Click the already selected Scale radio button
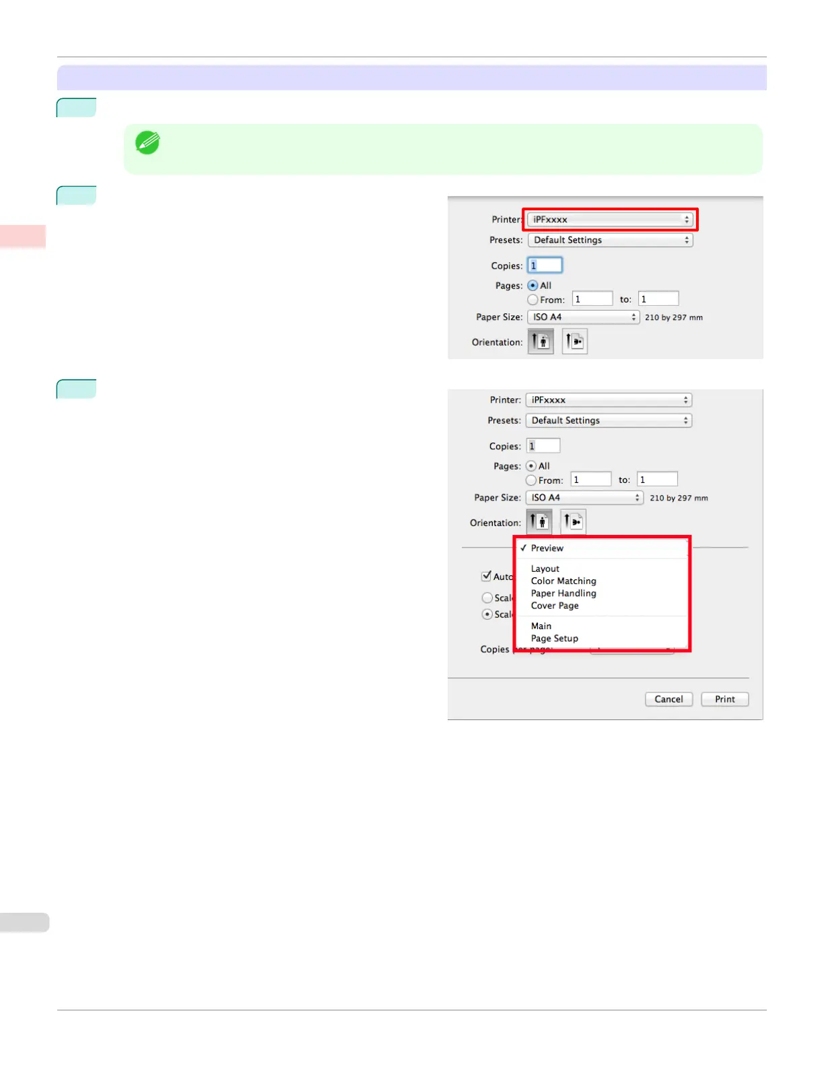The width and height of the screenshot is (824, 1067). pyautogui.click(x=487, y=614)
